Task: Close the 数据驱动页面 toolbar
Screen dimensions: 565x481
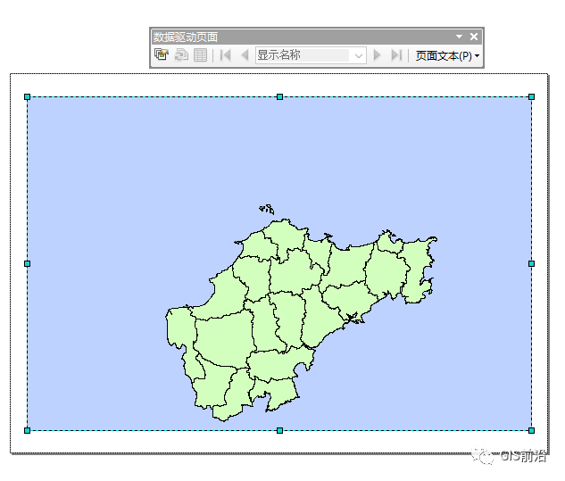Action: tap(474, 37)
